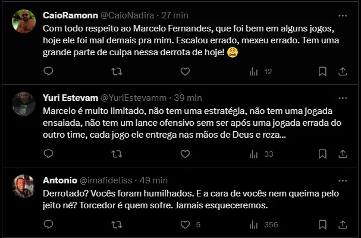
Task: Bookmark CaioRamonn's tweet
Action: coord(322,71)
